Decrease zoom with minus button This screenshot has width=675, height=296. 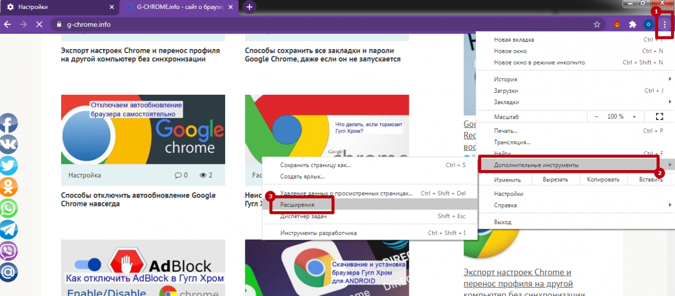(596, 116)
